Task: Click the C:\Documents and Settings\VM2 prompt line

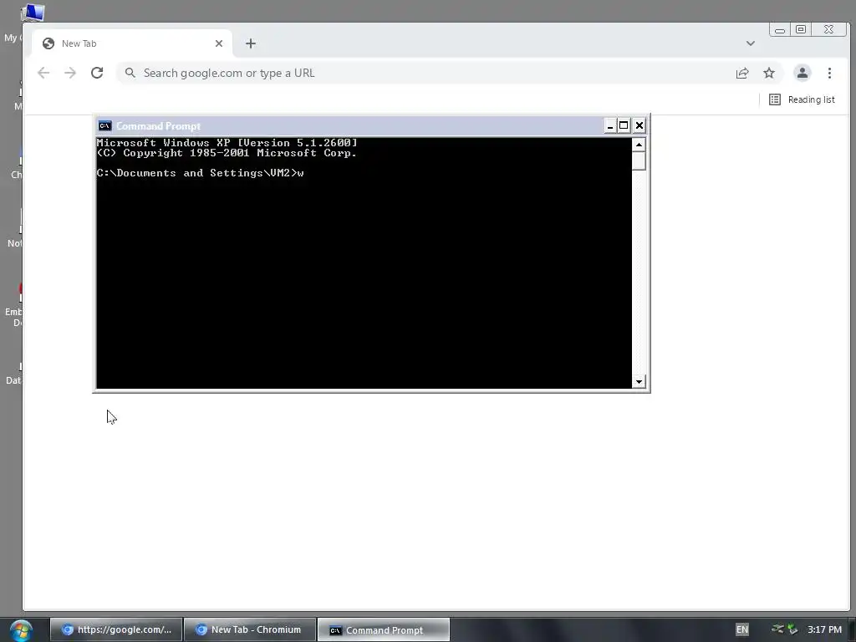Action: [200, 173]
